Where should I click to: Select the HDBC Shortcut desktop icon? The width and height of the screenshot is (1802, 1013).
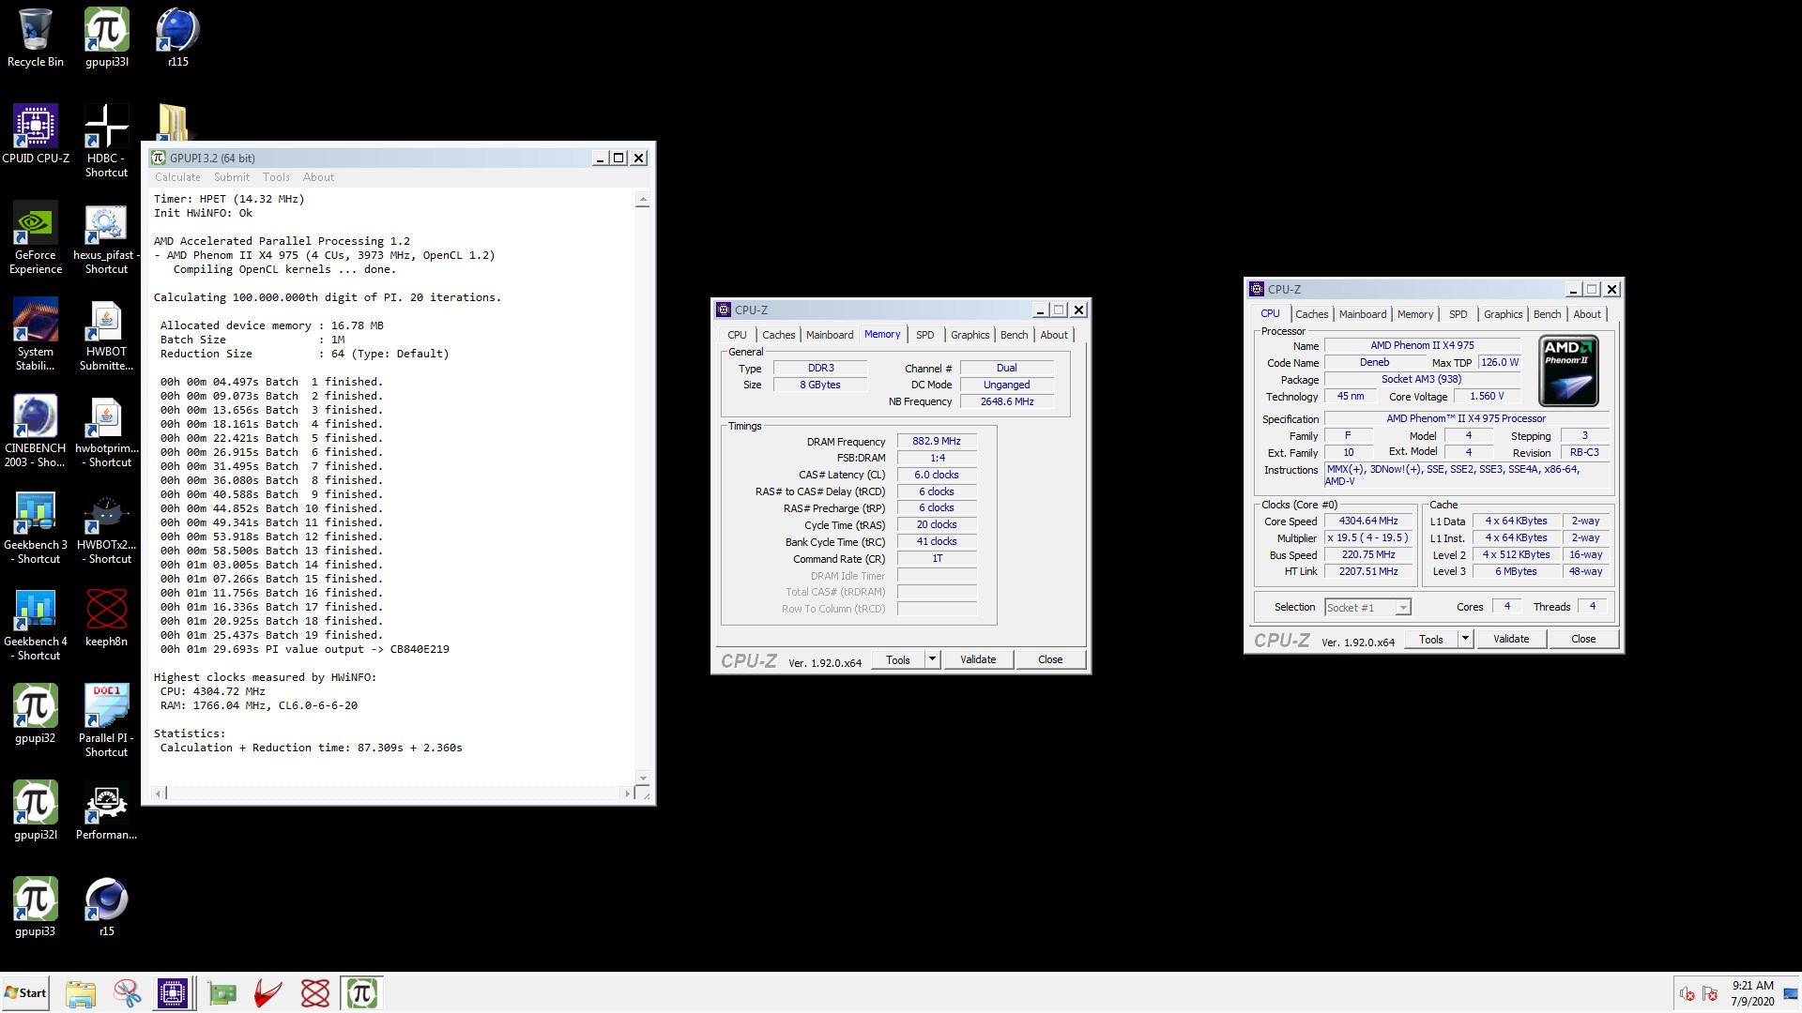[x=106, y=141]
